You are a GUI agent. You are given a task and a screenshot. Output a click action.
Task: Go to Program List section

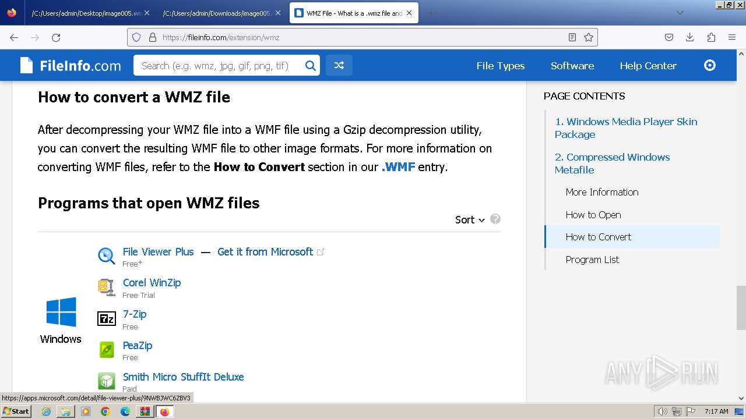pos(592,260)
